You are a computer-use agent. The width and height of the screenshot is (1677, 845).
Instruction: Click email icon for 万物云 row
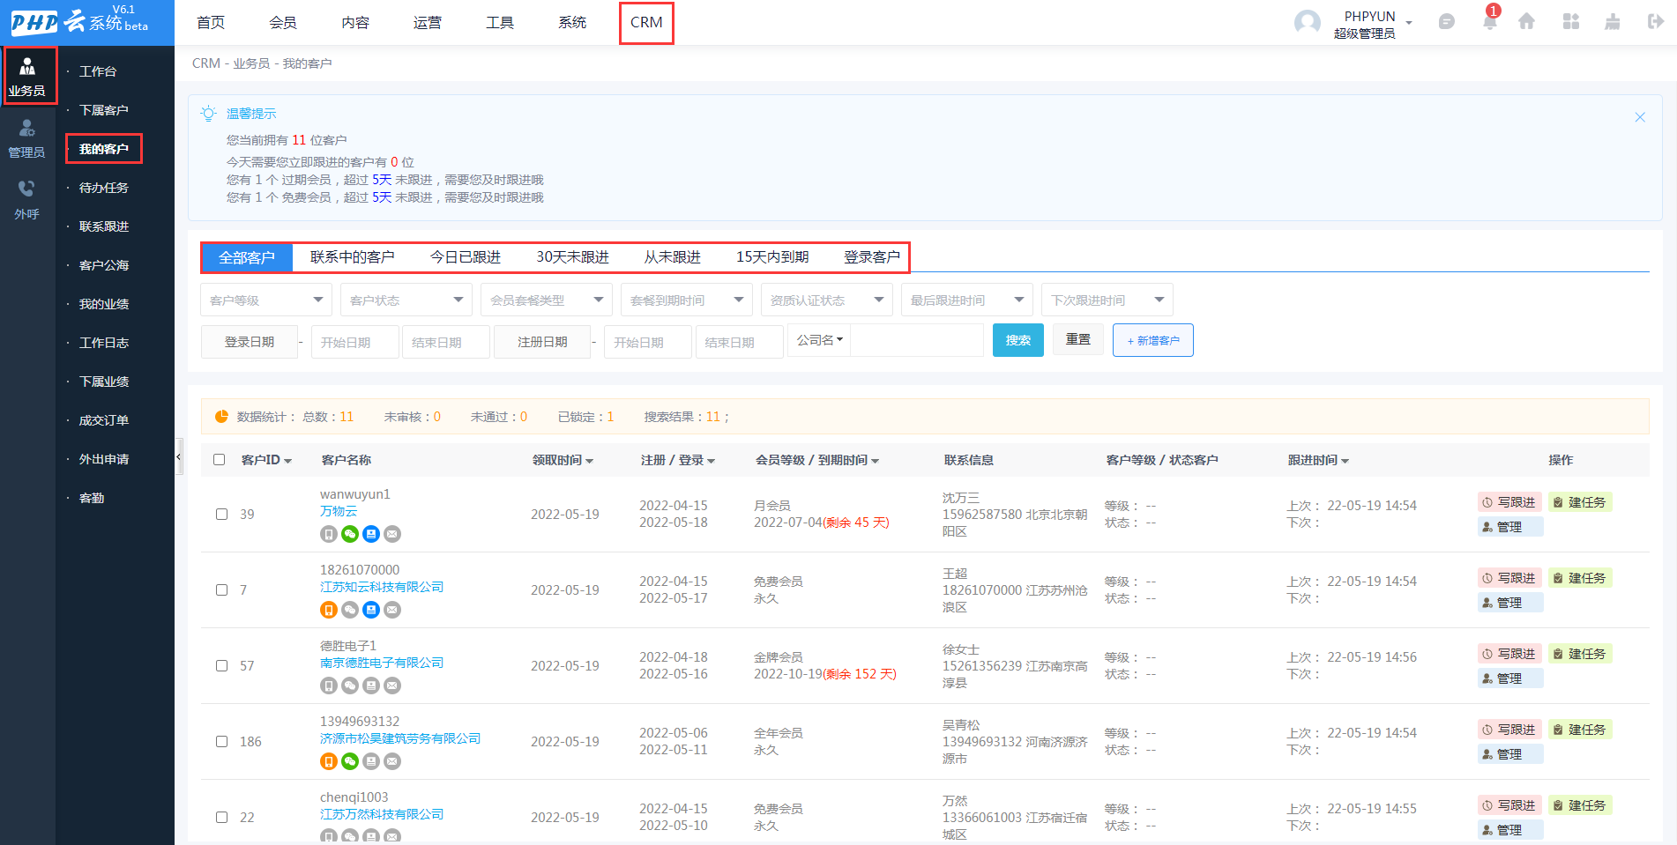pos(392,534)
